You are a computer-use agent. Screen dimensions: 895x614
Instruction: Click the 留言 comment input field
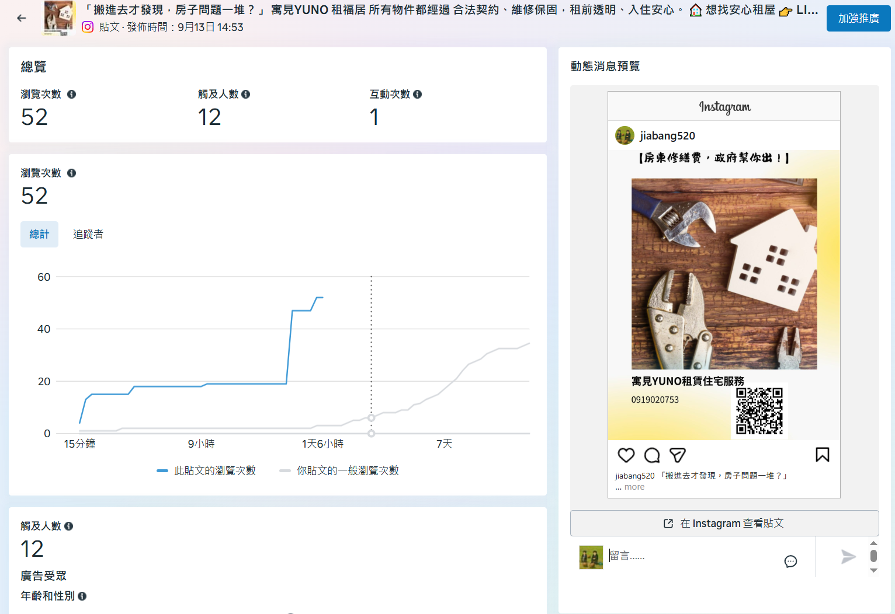[x=689, y=556]
